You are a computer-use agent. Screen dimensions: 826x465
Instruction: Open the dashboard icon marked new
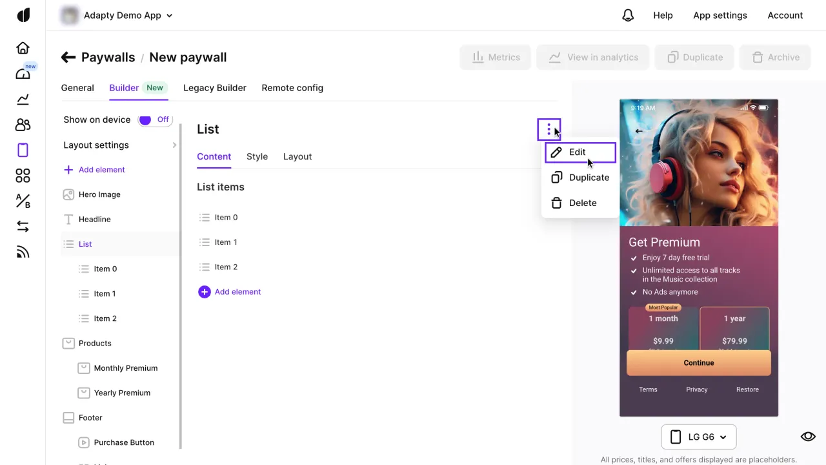point(23,73)
